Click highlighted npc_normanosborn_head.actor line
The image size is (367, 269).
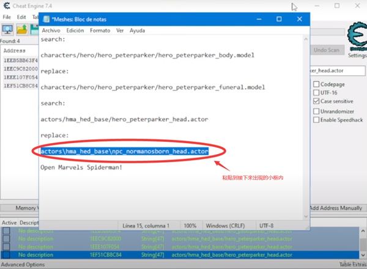[x=125, y=152]
